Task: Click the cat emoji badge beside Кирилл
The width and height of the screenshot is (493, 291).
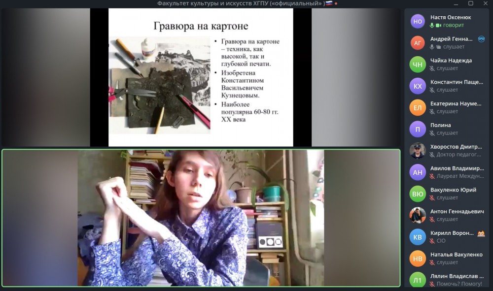Action: [481, 233]
